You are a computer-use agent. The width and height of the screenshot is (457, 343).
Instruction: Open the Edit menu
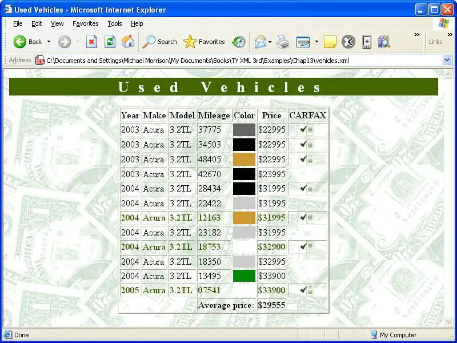coord(37,23)
